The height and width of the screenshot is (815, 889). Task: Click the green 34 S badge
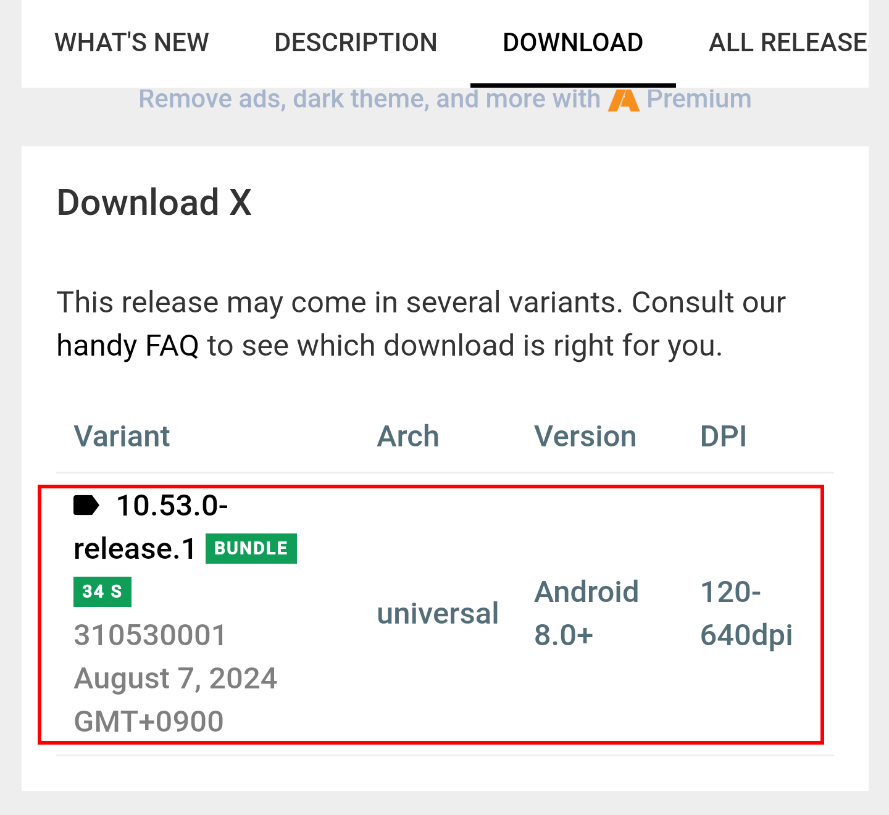pos(102,591)
